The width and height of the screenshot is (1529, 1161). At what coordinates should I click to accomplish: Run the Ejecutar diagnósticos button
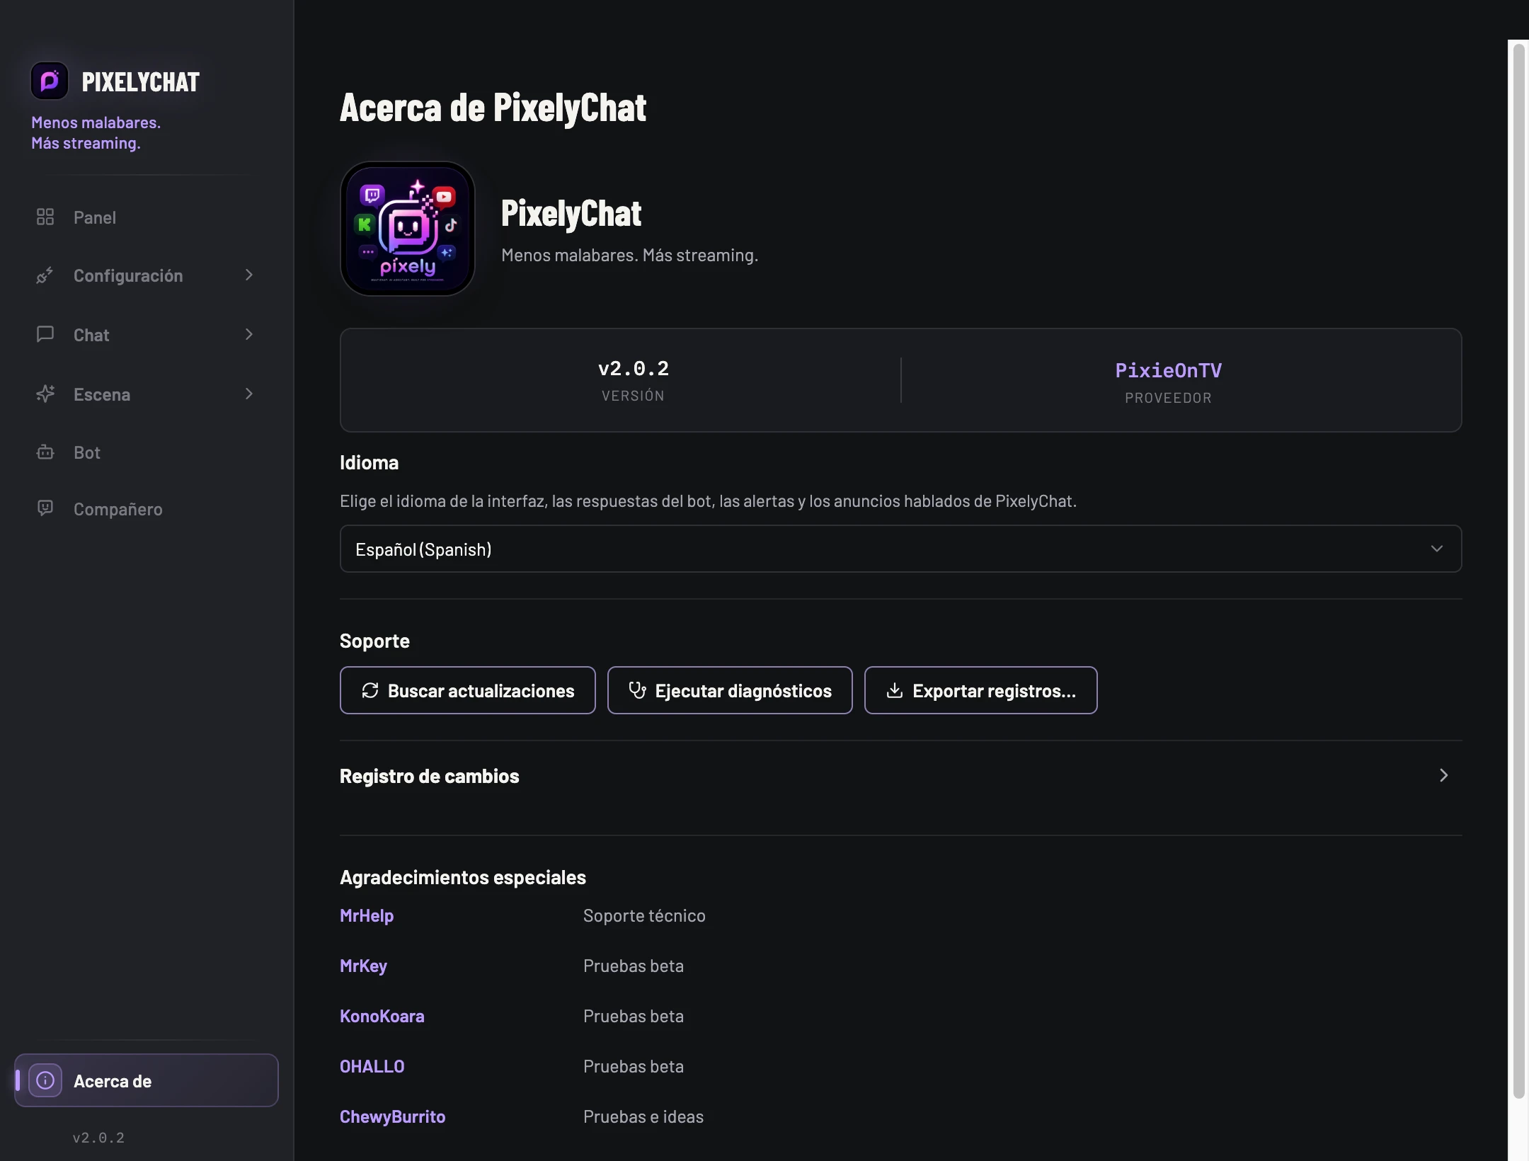point(730,690)
